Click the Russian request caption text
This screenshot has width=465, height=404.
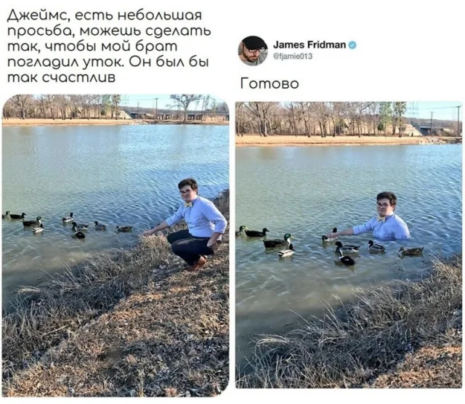[108, 46]
